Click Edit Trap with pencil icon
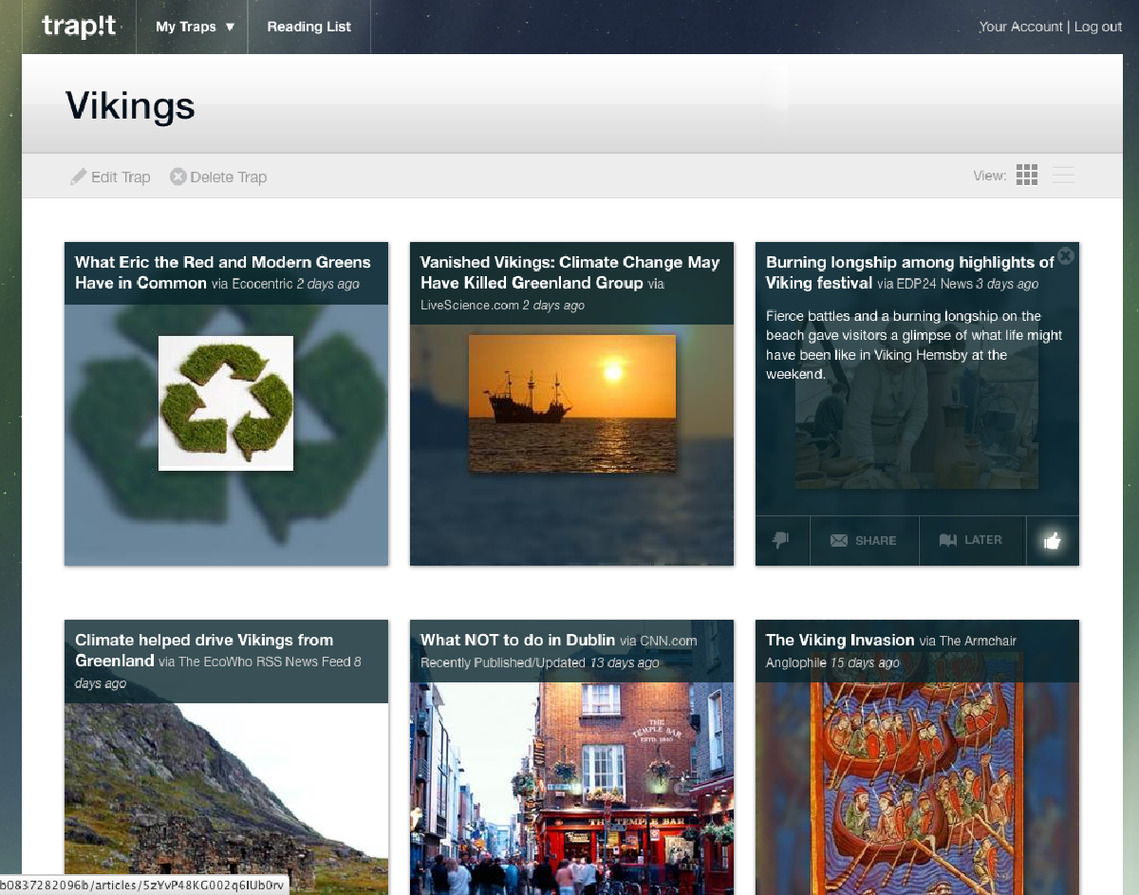 click(111, 177)
